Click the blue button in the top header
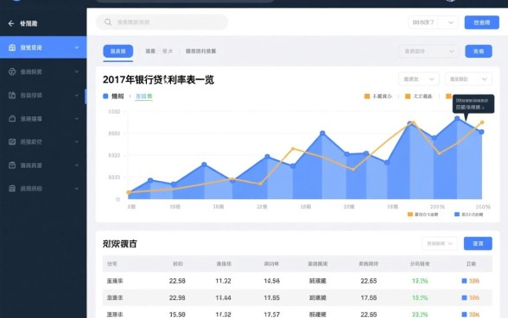 point(482,22)
